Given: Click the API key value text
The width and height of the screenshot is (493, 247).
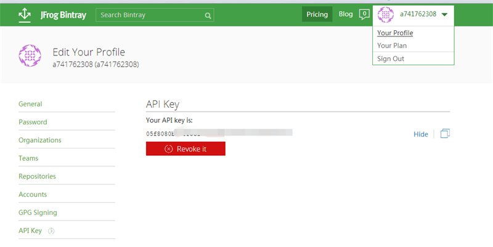Looking at the screenshot, I should point(219,133).
